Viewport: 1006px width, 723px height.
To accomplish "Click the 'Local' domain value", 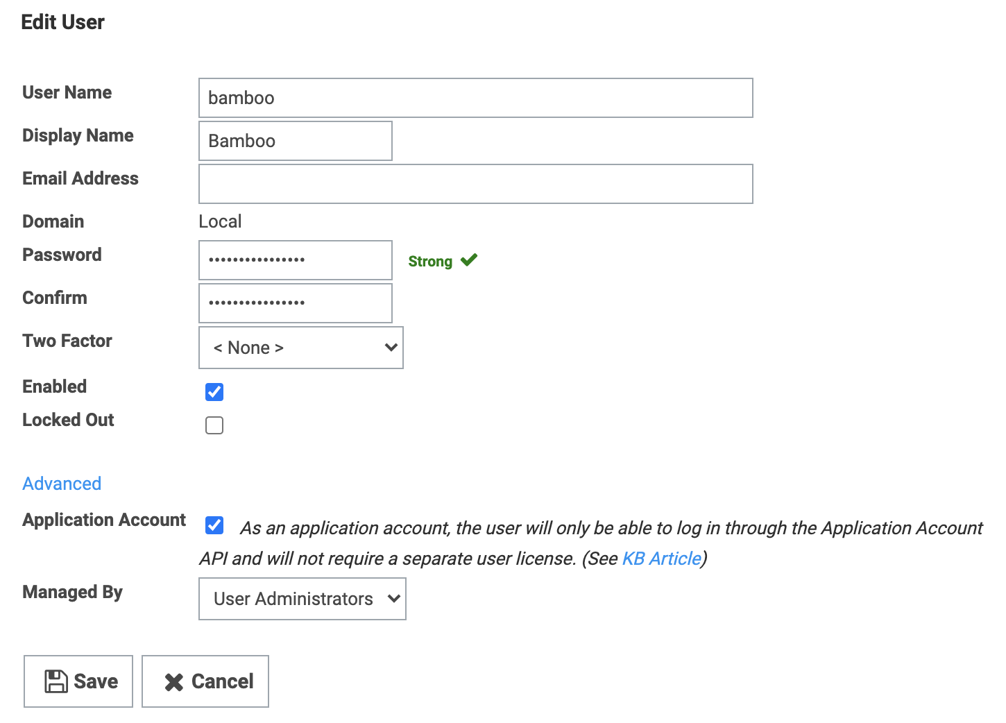I will click(x=220, y=221).
